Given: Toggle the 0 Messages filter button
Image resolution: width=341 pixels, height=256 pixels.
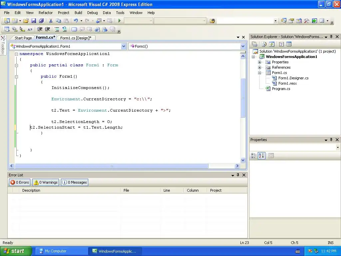Looking at the screenshot, I should click(75, 182).
